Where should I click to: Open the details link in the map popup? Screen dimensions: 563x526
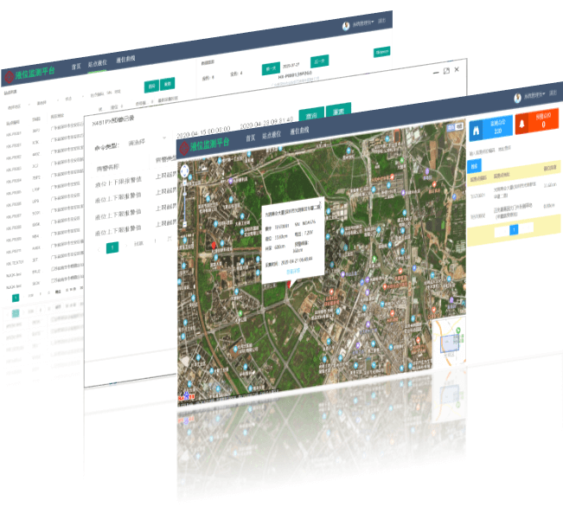pyautogui.click(x=293, y=272)
